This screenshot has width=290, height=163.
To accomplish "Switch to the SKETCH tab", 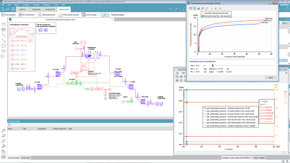I will [x=23, y=10].
